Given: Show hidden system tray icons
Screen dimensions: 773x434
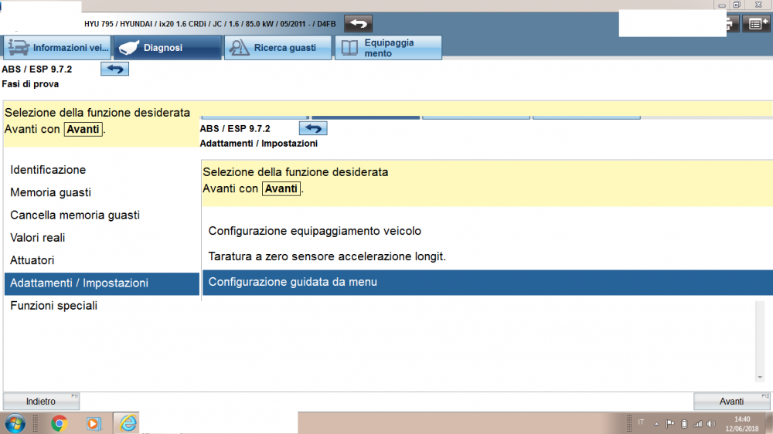Looking at the screenshot, I should (656, 424).
